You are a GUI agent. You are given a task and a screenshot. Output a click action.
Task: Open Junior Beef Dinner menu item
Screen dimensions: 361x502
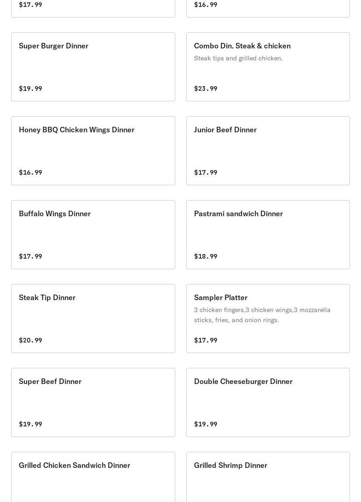[x=268, y=150]
